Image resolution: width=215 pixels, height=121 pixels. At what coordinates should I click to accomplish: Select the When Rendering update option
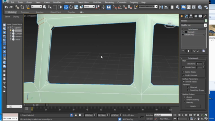click(184, 100)
